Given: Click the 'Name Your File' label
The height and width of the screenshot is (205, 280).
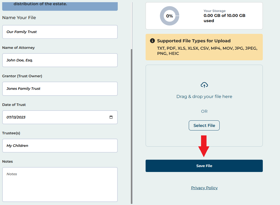Looking at the screenshot, I should [19, 18].
